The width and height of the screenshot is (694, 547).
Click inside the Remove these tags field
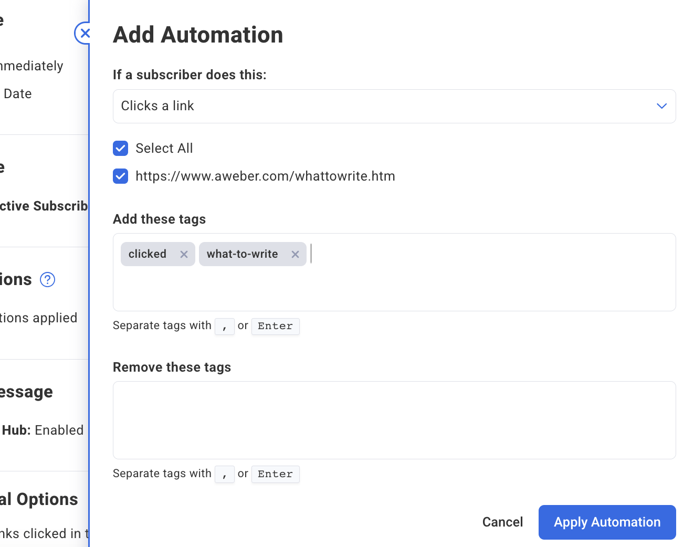coord(394,420)
